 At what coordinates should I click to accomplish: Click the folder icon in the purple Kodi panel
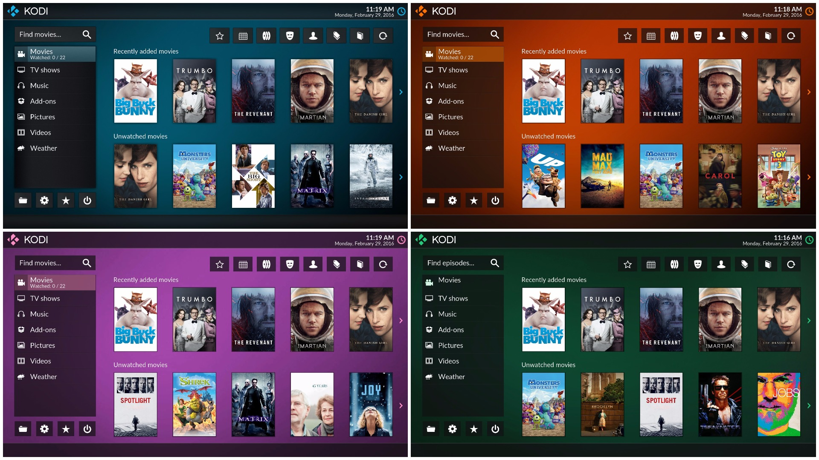[x=23, y=429]
